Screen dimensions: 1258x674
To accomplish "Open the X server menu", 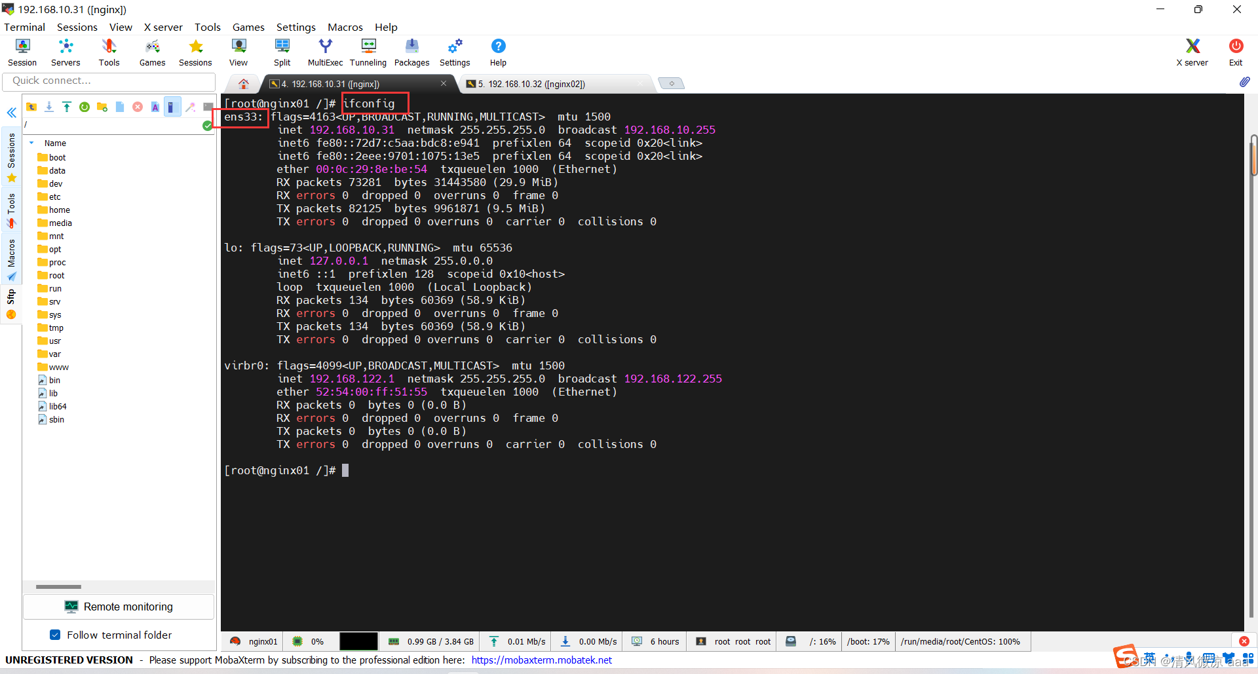I will coord(163,27).
